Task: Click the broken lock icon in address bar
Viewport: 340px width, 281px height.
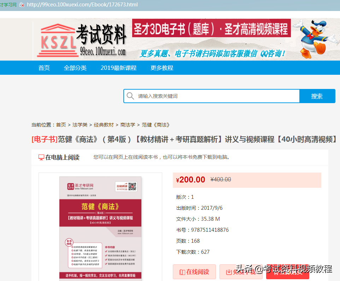Action: (22, 5)
